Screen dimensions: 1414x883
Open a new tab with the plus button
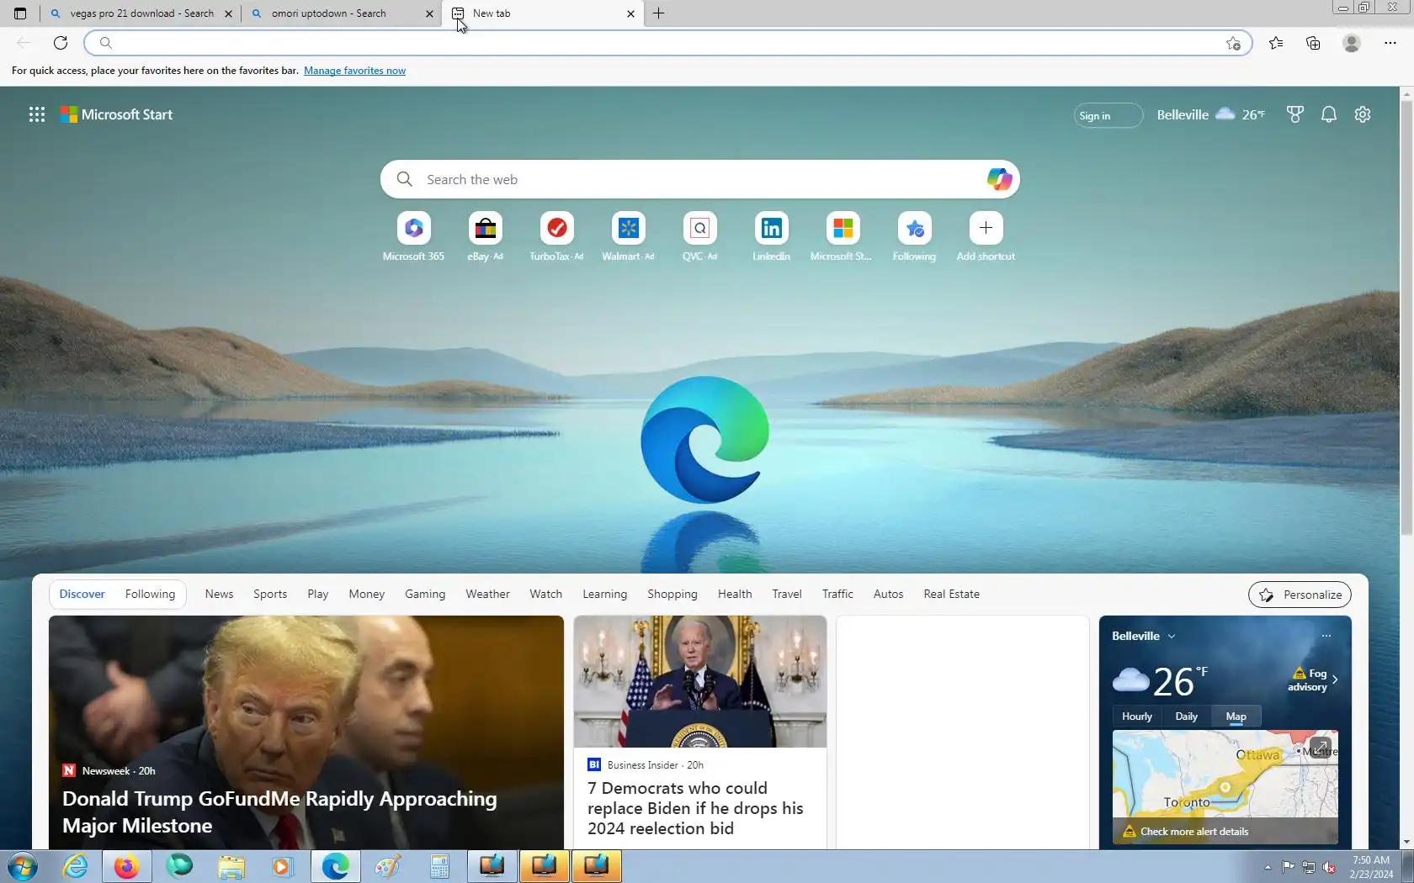[x=658, y=13]
